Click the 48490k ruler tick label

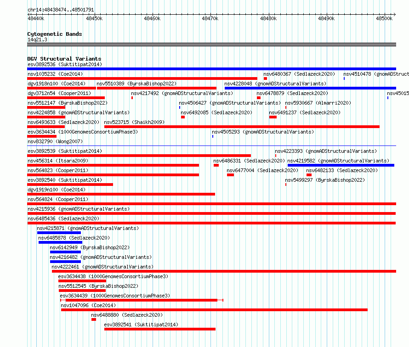point(326,18)
